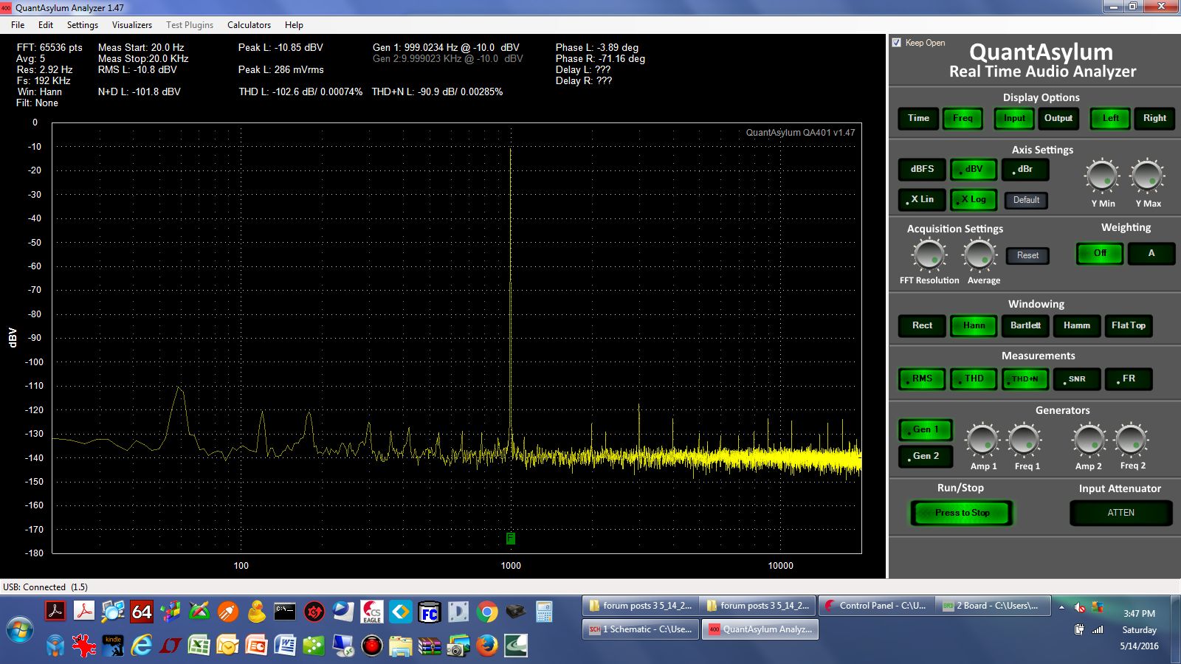Switch to 1 Schematic taskbar window
The width and height of the screenshot is (1181, 664).
click(641, 629)
